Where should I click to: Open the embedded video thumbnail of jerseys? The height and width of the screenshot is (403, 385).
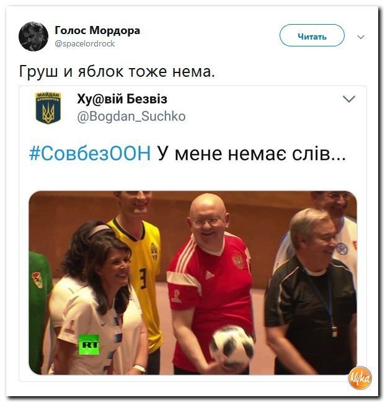coord(193,282)
